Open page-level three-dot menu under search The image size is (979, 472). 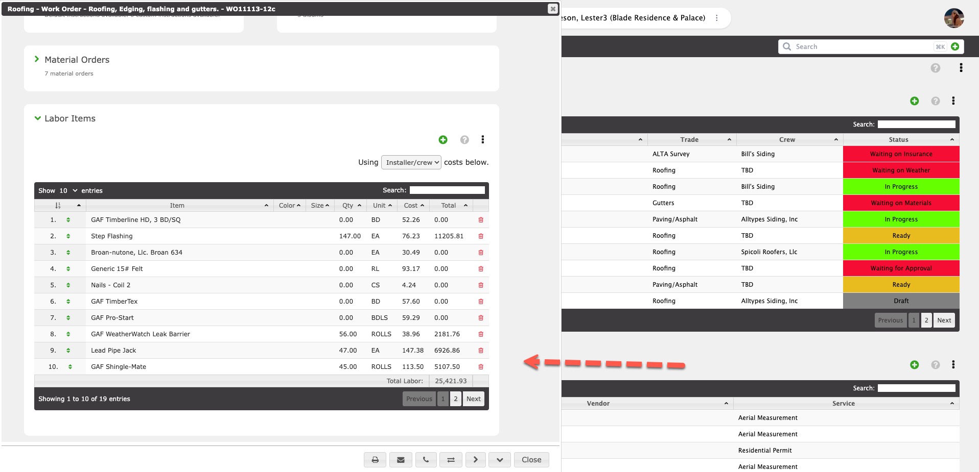click(x=961, y=68)
